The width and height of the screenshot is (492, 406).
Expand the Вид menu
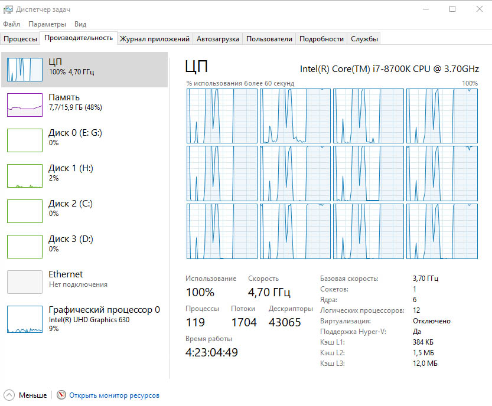(x=80, y=24)
